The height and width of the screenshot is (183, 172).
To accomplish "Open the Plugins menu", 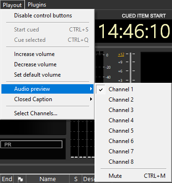I will tap(37, 5).
